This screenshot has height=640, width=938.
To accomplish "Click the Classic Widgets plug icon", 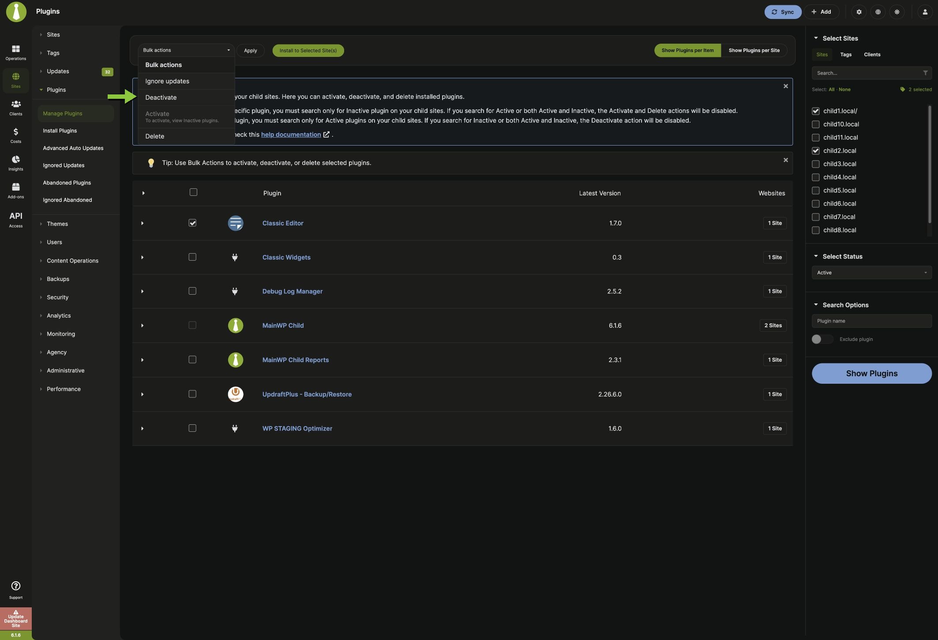I will 235,257.
